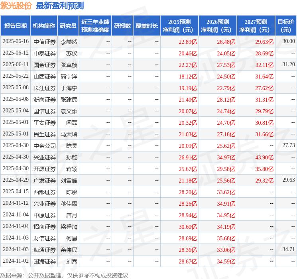This screenshot has height=279, width=297.
Task: Select the 海通证券 cell
Action: tap(45, 250)
